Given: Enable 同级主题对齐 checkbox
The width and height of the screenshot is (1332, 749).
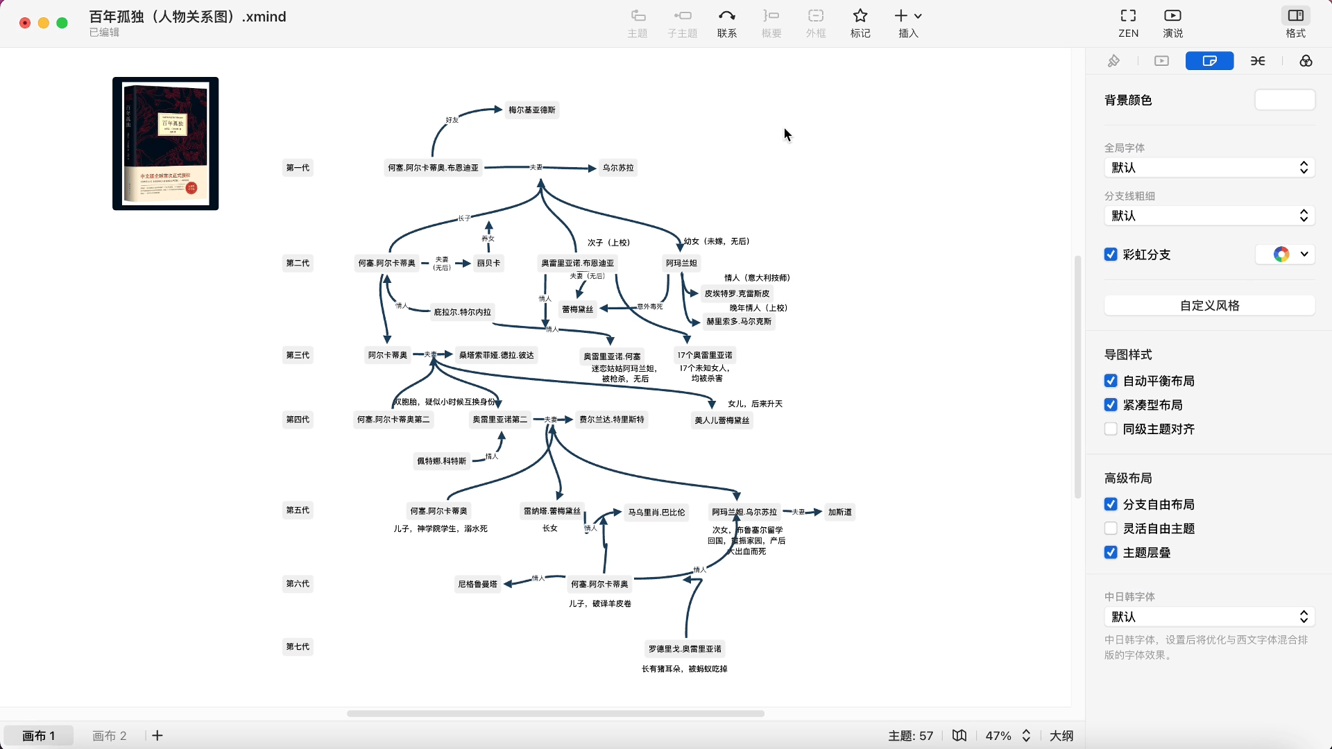Looking at the screenshot, I should (x=1111, y=429).
